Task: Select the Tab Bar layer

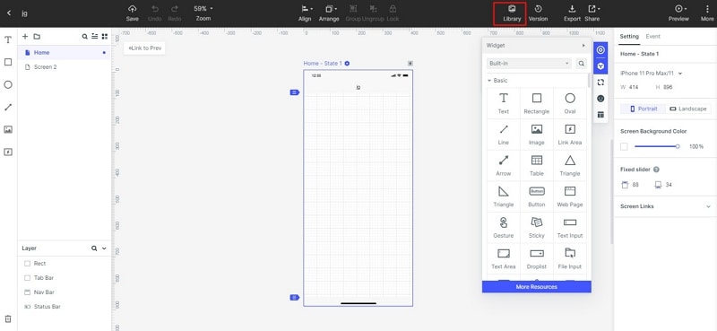Action: pyautogui.click(x=64, y=278)
